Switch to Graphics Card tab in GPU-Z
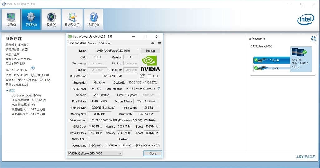The width and height of the screenshot is (320, 168). (77, 43)
